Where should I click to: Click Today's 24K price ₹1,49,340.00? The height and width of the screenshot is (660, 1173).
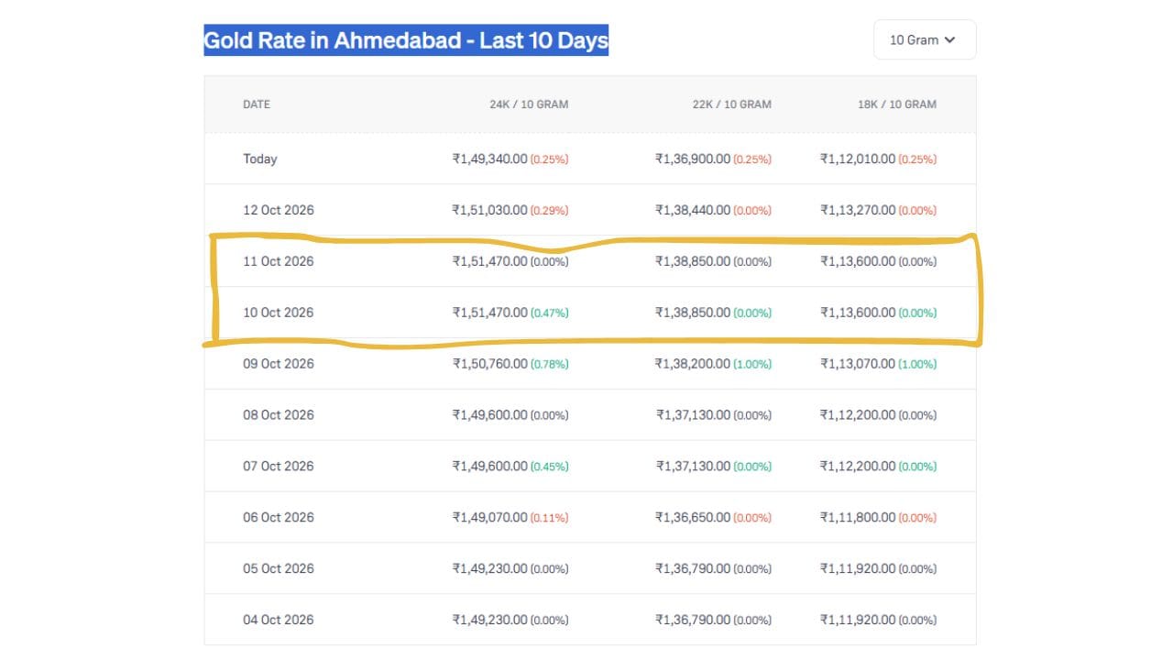click(490, 159)
